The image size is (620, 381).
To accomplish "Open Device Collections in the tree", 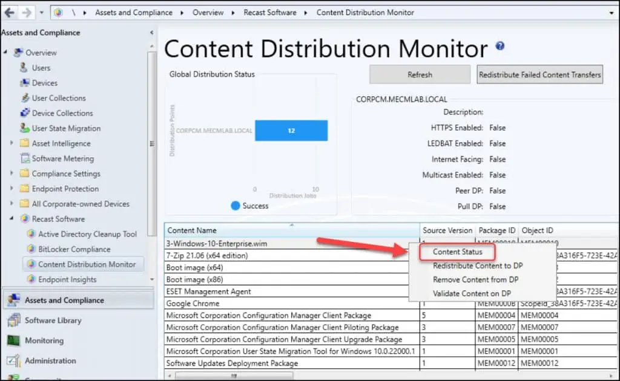I will (62, 113).
